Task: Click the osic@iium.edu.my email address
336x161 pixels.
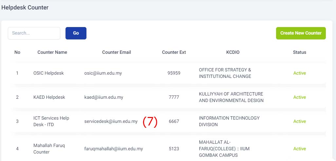Action: click(x=103, y=73)
